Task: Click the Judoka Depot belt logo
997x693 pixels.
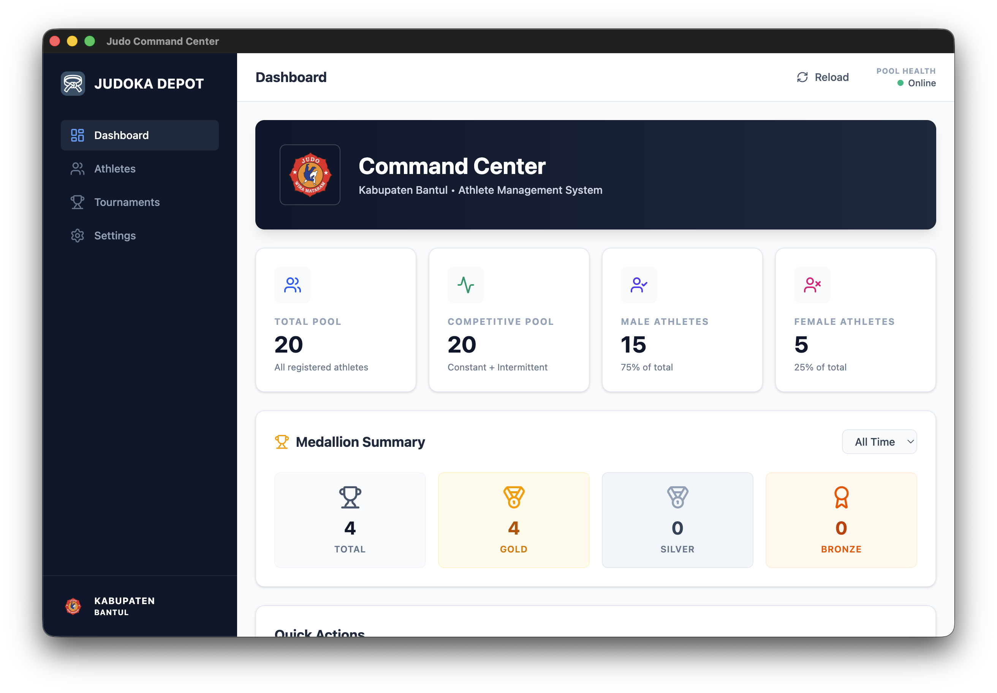Action: tap(73, 83)
